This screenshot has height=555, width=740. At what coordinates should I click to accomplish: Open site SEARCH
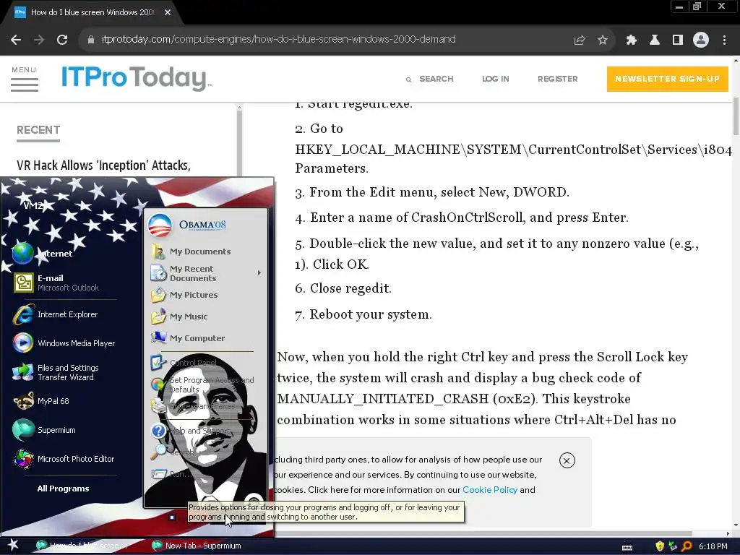[x=430, y=79]
